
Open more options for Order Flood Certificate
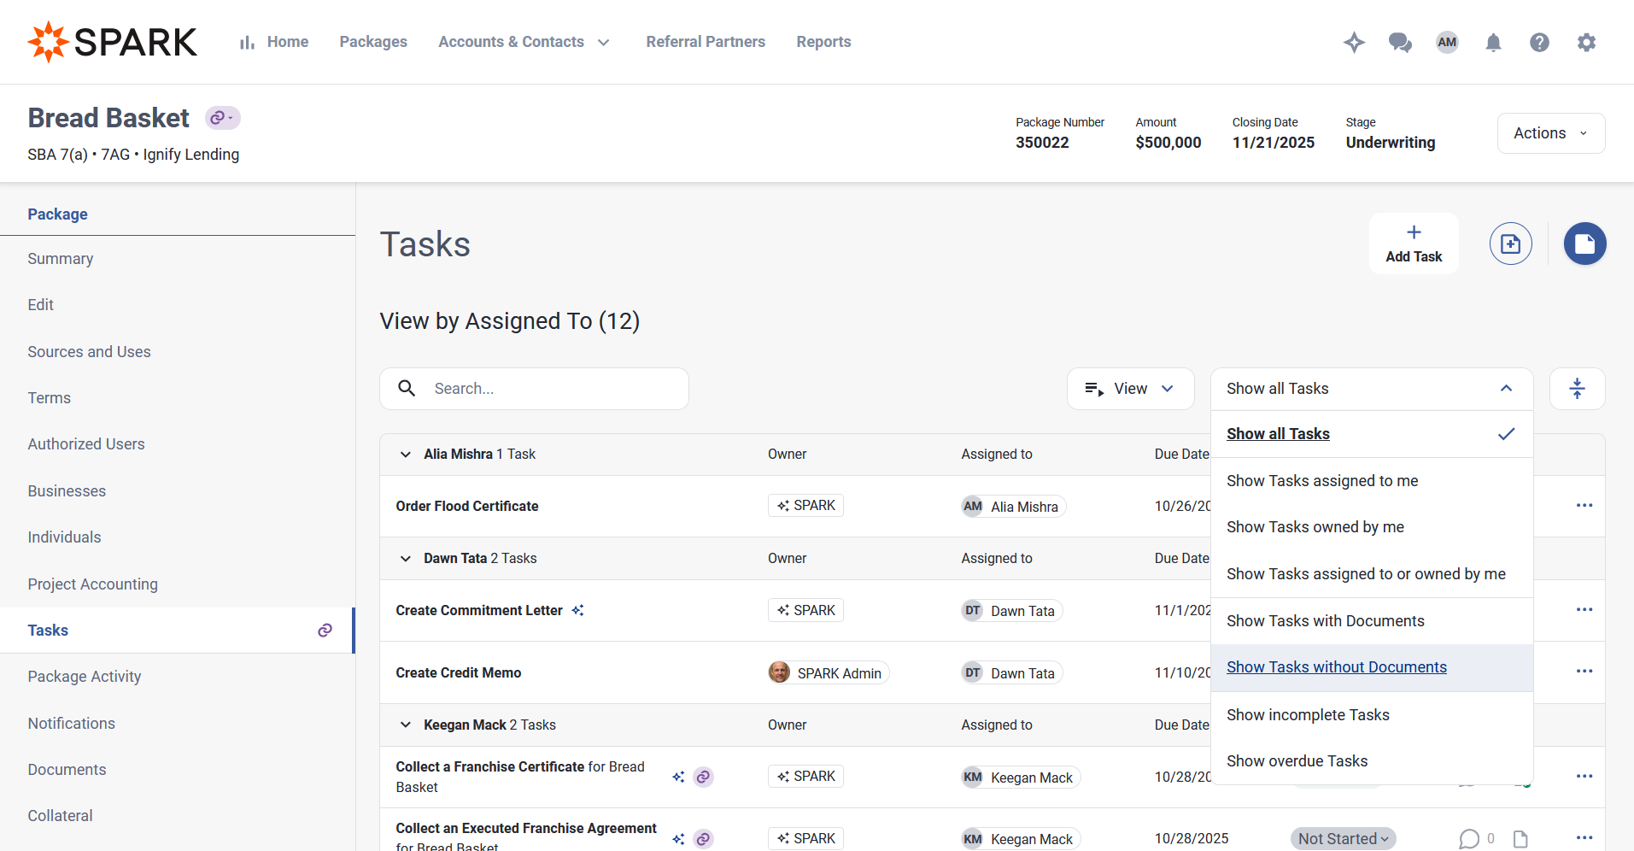(1584, 506)
